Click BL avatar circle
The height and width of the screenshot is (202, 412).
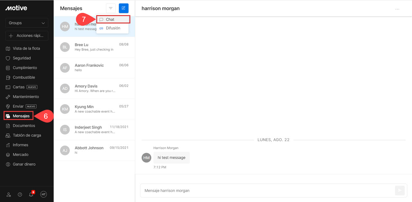pyautogui.click(x=65, y=47)
